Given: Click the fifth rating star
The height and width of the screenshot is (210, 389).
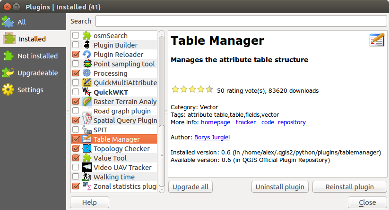Looking at the screenshot, I should point(209,89).
